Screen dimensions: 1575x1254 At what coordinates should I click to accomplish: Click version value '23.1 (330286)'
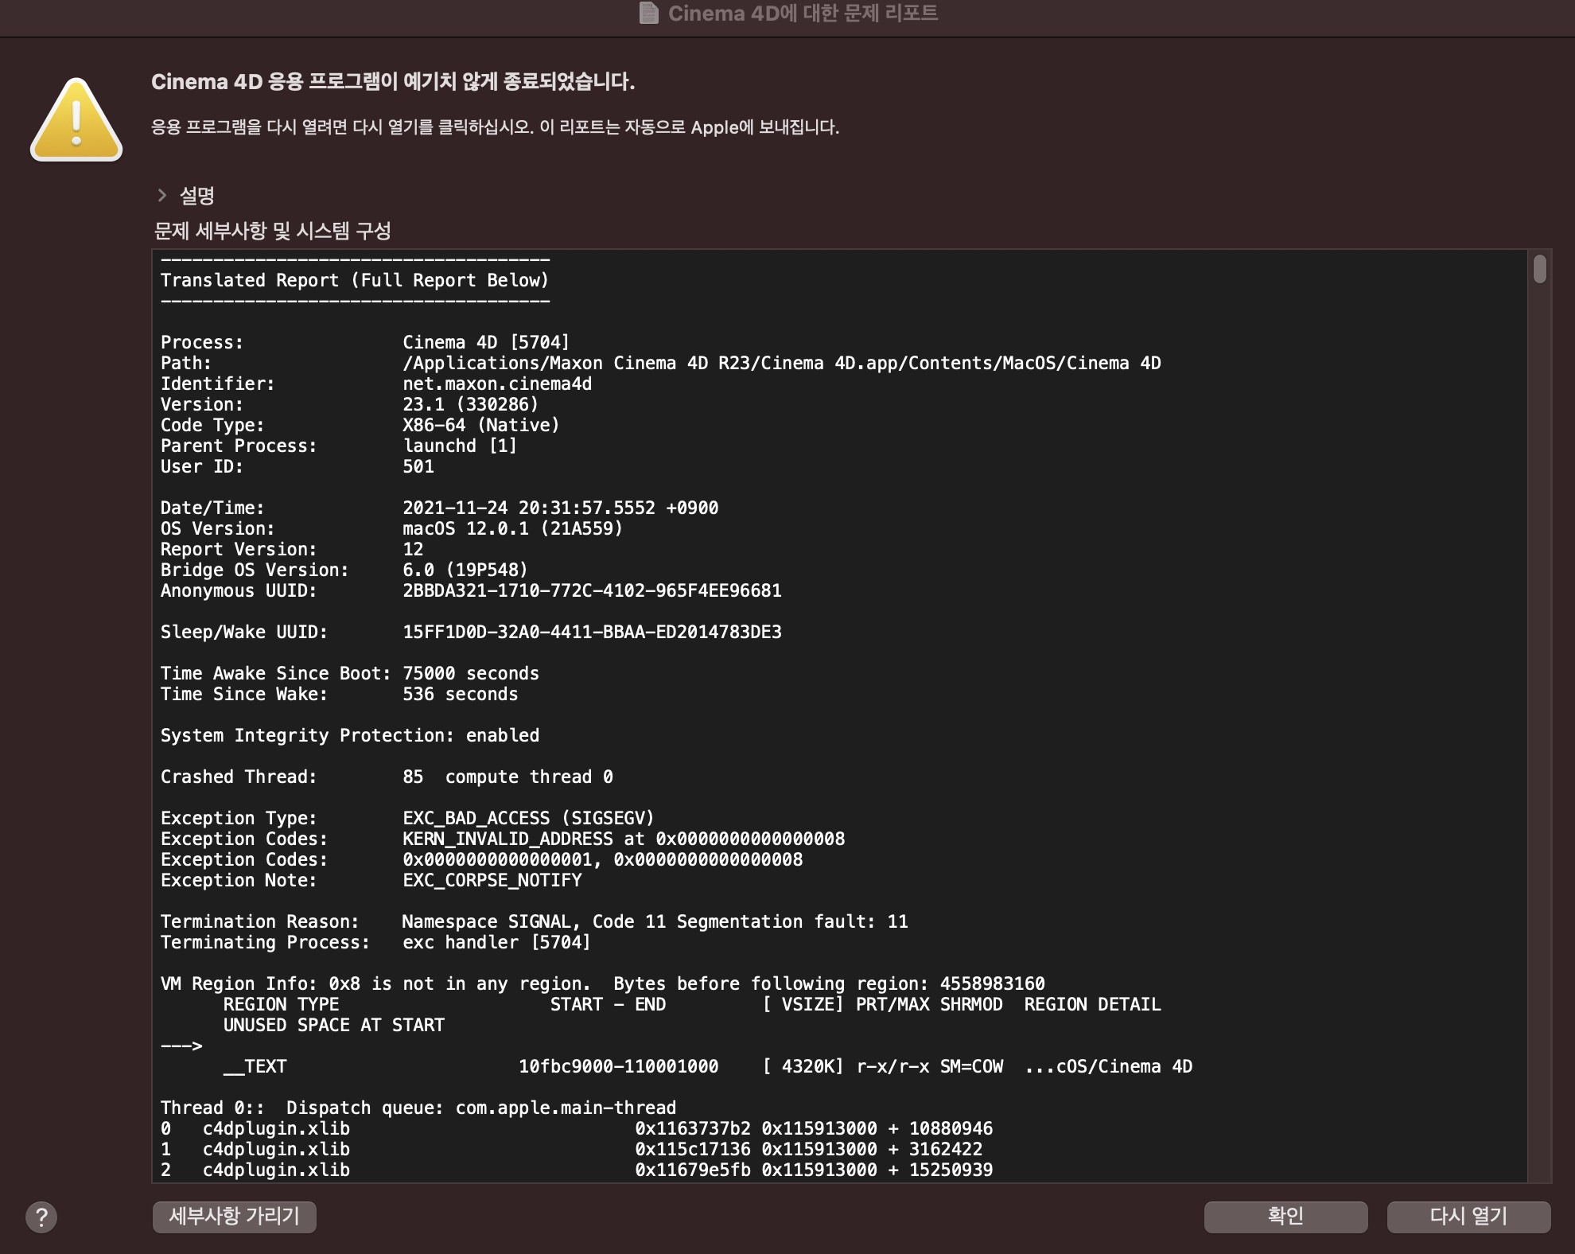(x=470, y=404)
